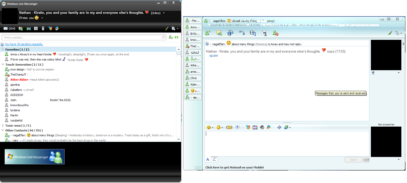
Task: Open the games icon in conversation toolbar
Action: [x=264, y=33]
